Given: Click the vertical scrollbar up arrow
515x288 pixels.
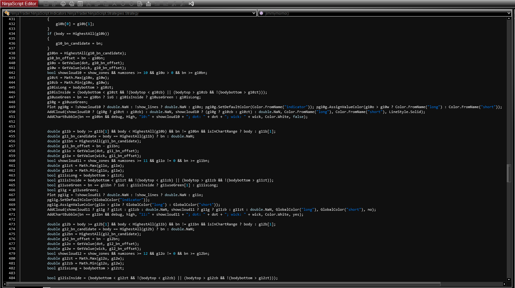Looking at the screenshot, I should (509, 18).
